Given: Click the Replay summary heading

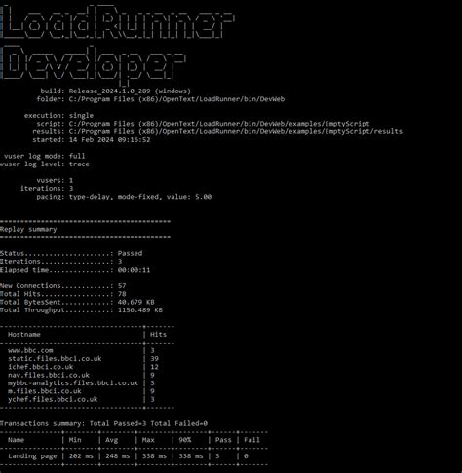Looking at the screenshot, I should pos(28,229).
